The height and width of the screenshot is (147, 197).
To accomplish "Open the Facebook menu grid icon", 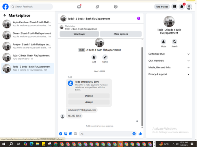I will pos(174,7).
